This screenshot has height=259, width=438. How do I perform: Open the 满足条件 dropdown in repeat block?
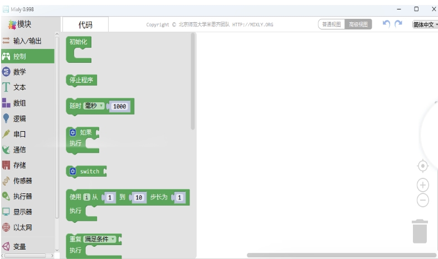click(100, 239)
